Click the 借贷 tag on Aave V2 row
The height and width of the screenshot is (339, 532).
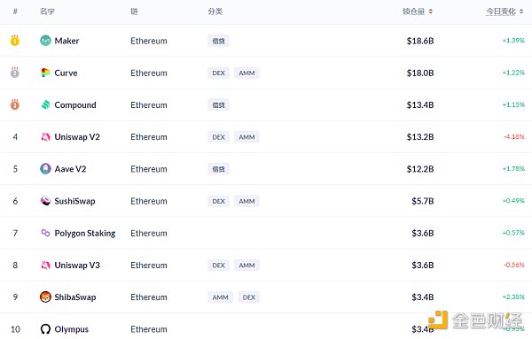click(218, 169)
